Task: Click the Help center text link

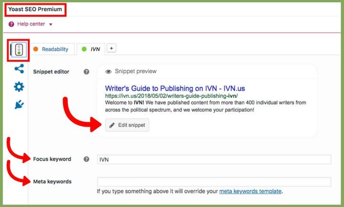Action: [x=31, y=24]
